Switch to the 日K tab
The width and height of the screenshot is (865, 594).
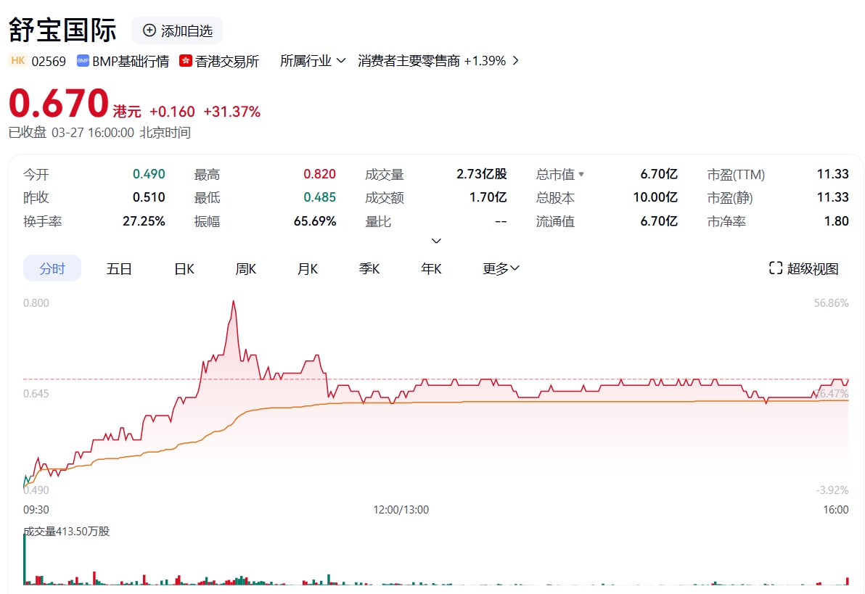click(x=184, y=268)
